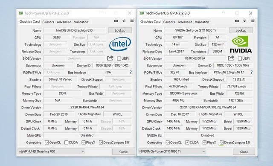Click the BIOS export share icon in NVIDIA window
This screenshot has width=273, height=166.
231,58
